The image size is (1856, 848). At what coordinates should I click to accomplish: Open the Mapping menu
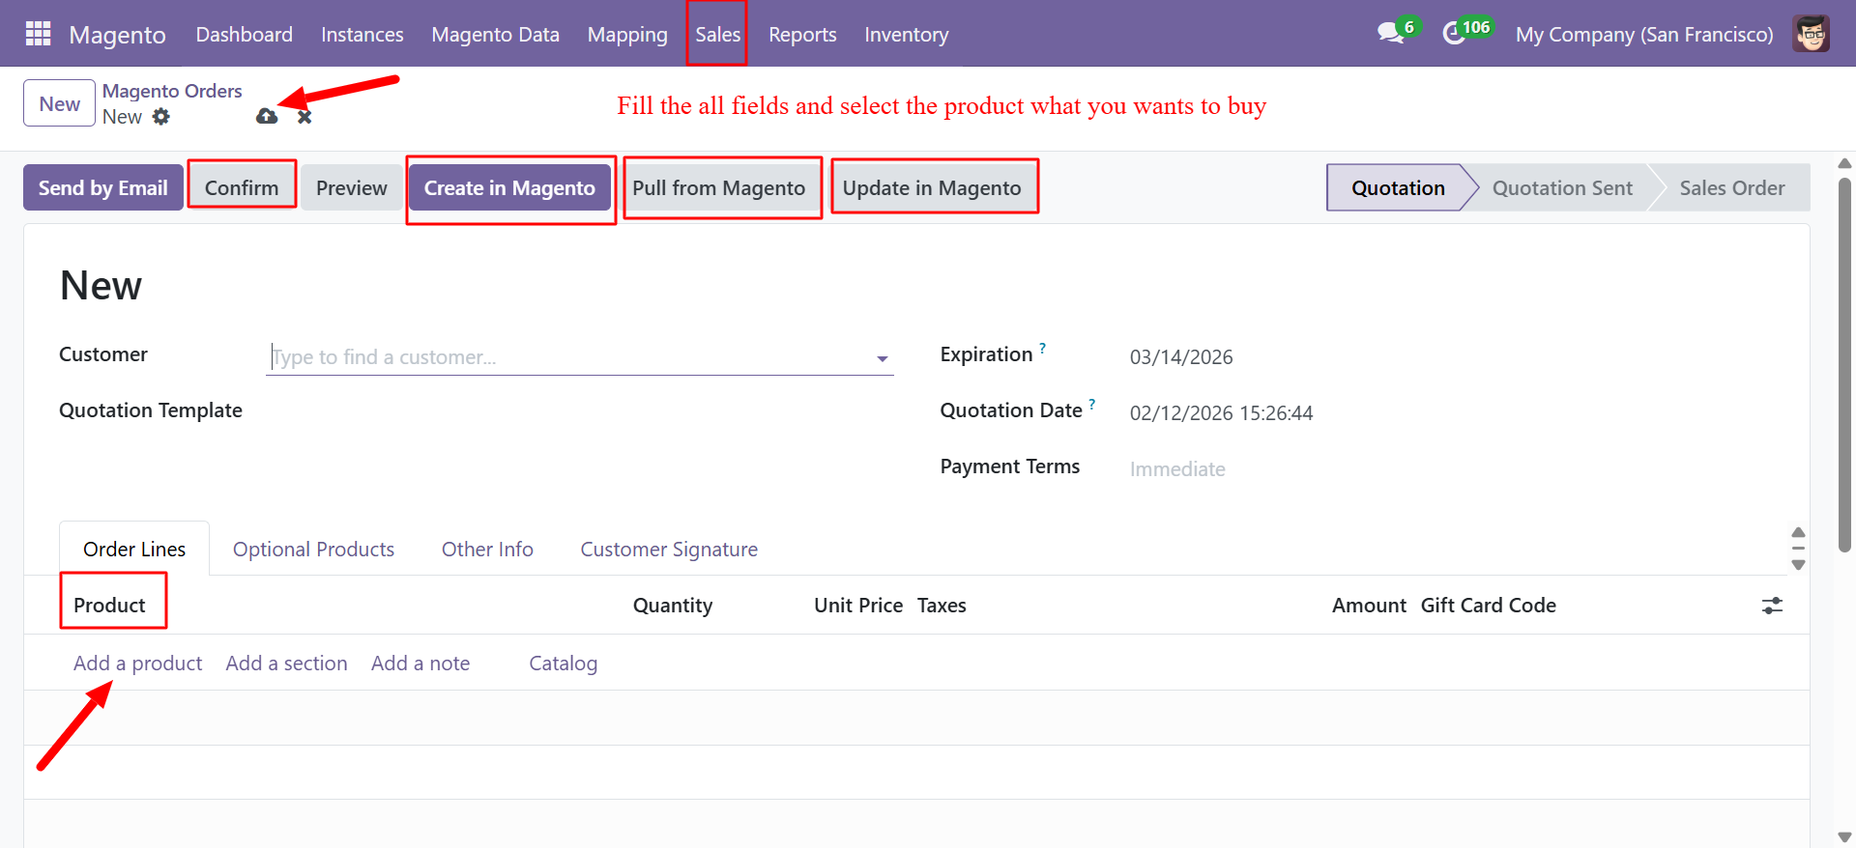tap(627, 34)
